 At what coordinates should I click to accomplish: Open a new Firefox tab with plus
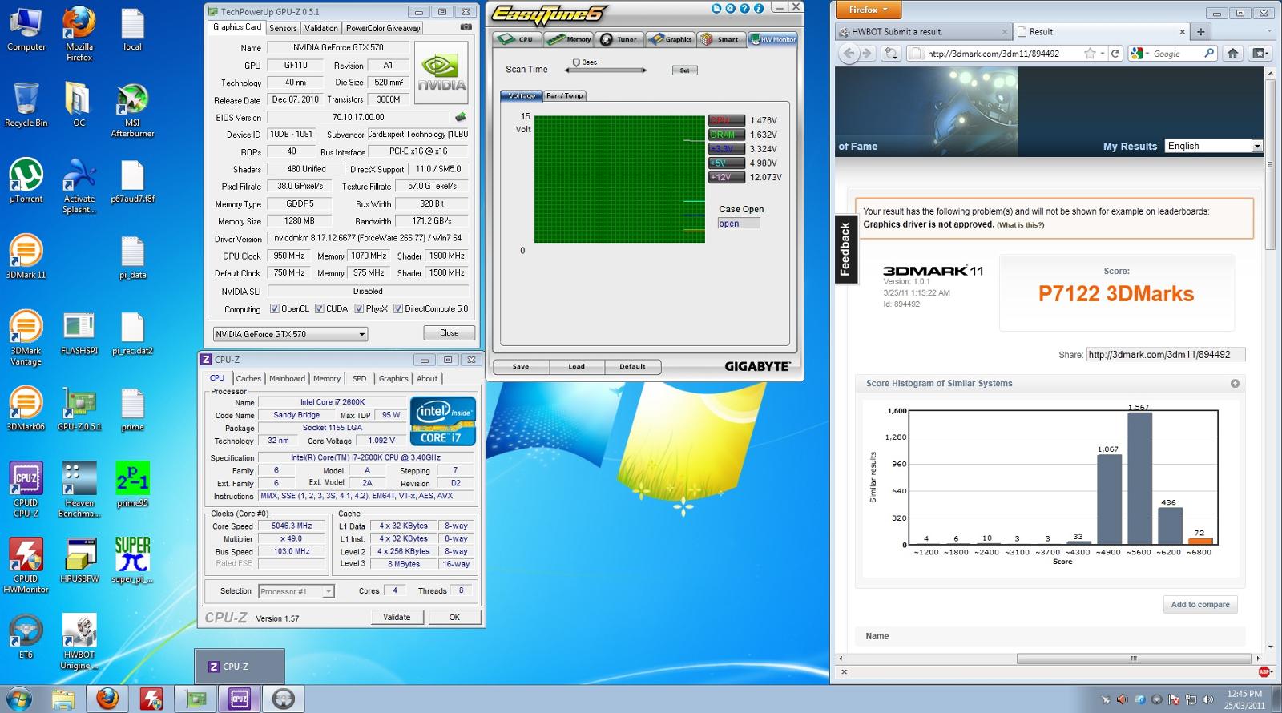pyautogui.click(x=1200, y=32)
